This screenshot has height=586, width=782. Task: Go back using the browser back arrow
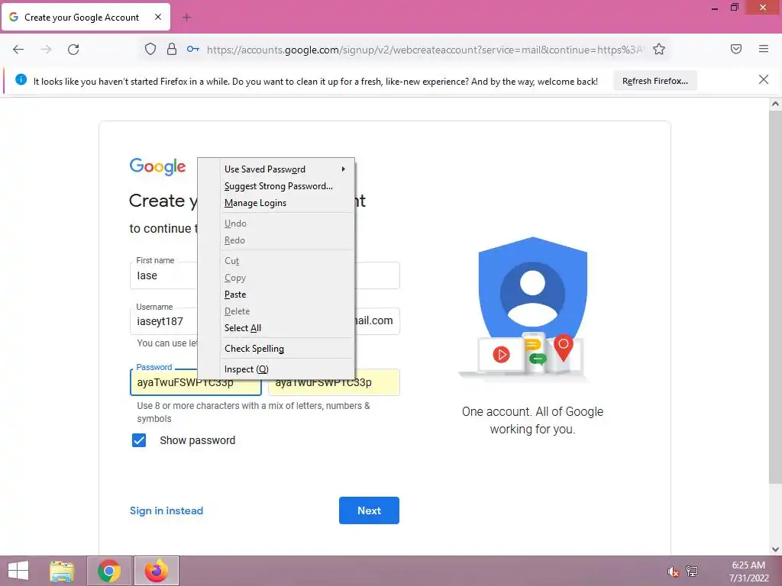point(18,50)
